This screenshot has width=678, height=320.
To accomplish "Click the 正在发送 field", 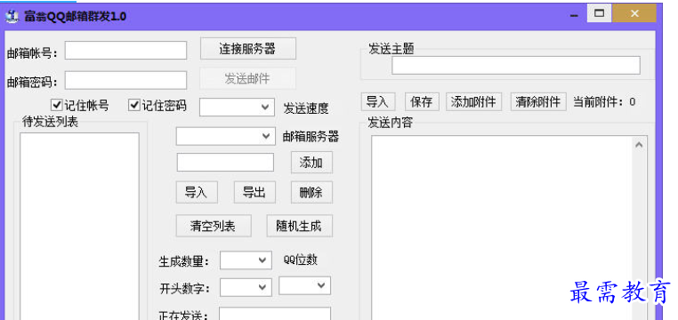I will pyautogui.click(x=275, y=314).
